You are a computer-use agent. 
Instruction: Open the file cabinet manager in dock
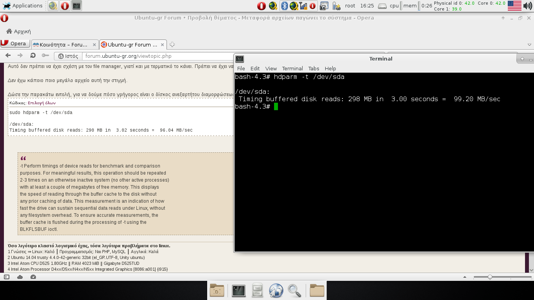coord(257,291)
